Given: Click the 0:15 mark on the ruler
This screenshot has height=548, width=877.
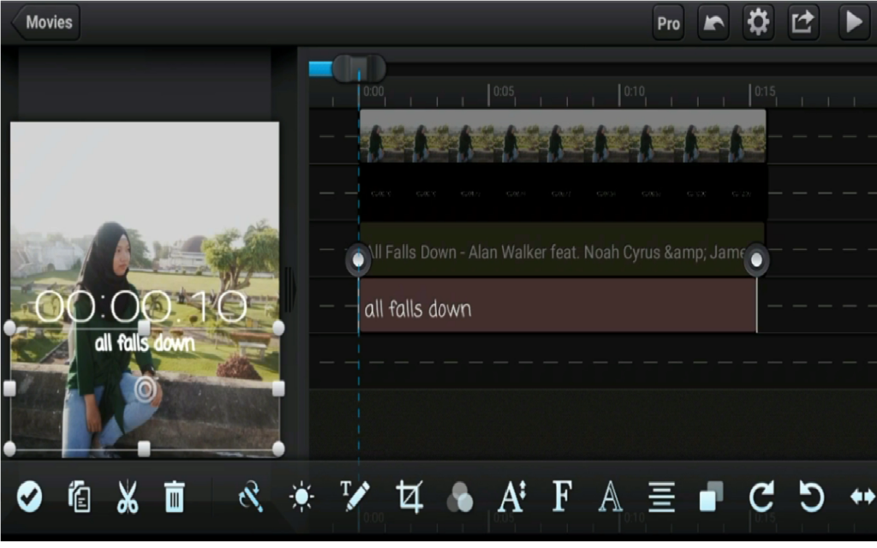Looking at the screenshot, I should [x=765, y=91].
